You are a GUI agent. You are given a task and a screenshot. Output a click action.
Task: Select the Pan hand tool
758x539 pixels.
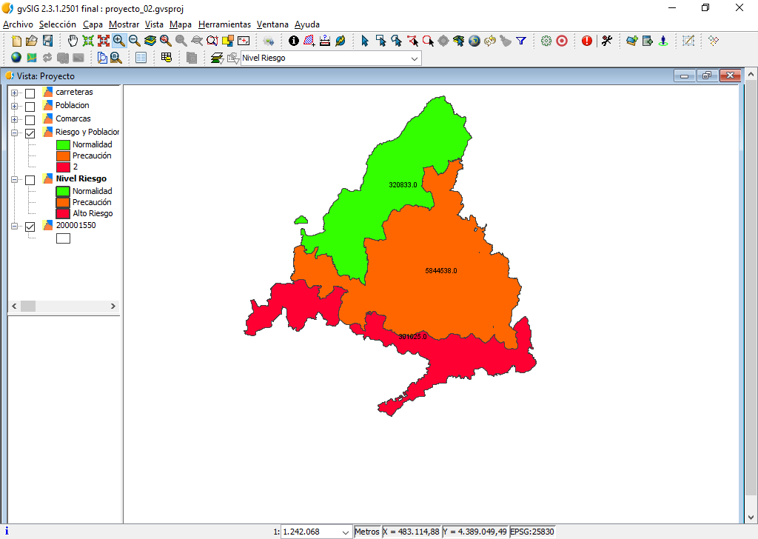tap(73, 41)
